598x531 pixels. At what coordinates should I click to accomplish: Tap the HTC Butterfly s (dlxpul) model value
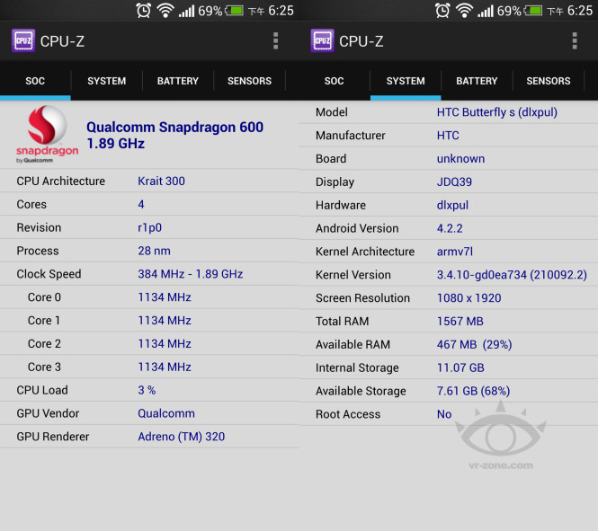point(497,112)
